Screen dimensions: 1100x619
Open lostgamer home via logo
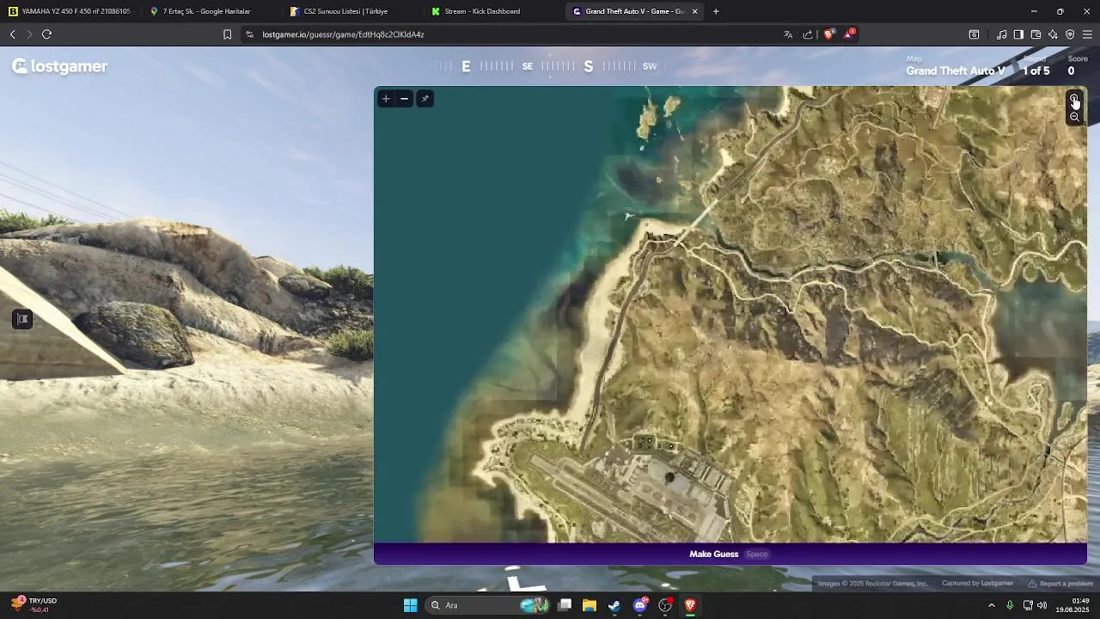pos(59,66)
